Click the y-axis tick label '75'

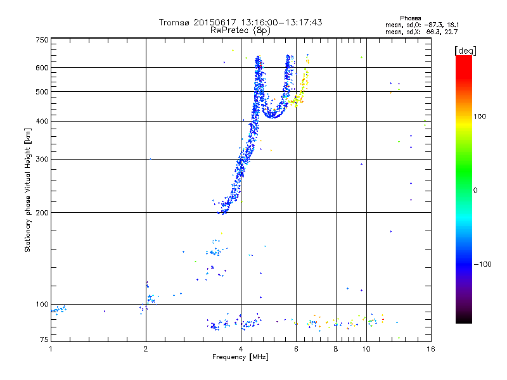[44, 339]
